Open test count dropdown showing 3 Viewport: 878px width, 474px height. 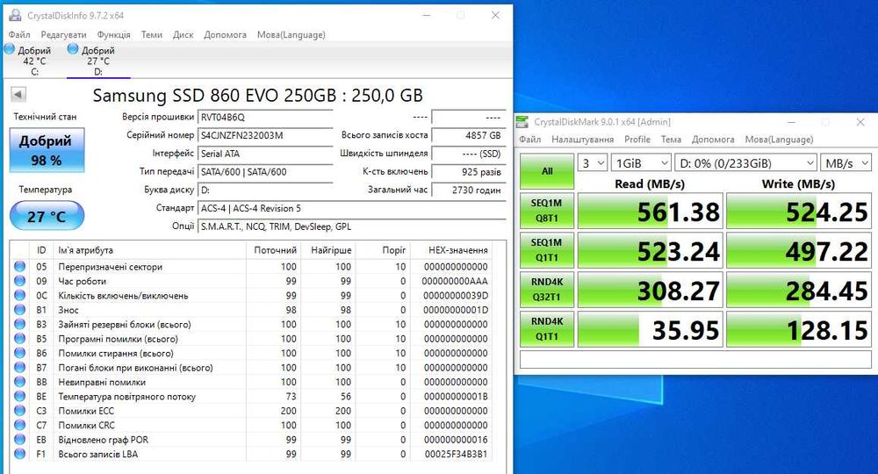tap(593, 163)
